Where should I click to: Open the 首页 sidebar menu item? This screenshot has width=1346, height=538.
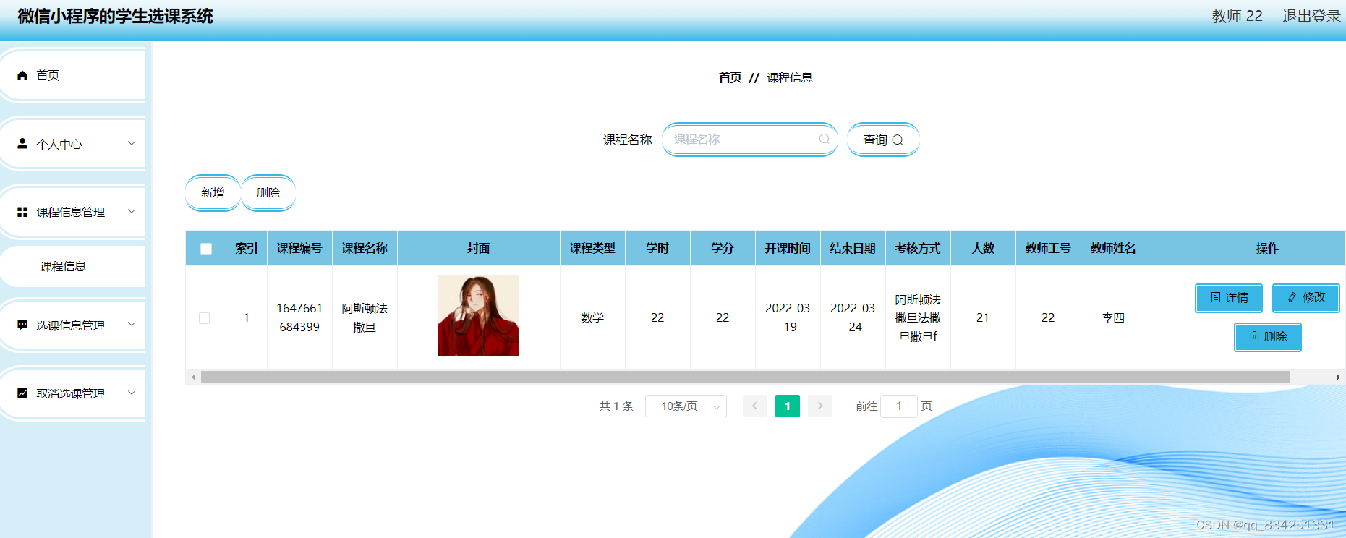click(72, 75)
